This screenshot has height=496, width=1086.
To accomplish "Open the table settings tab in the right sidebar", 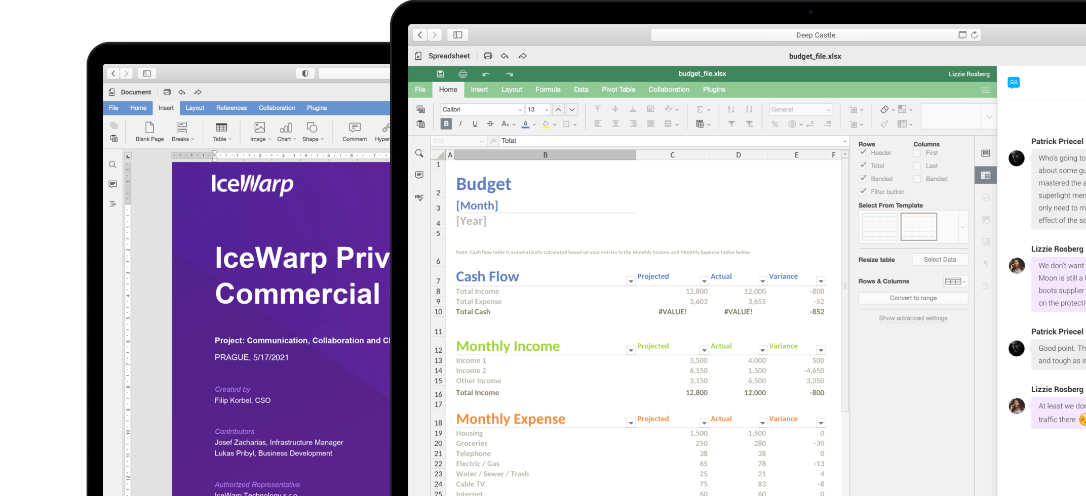I will [x=986, y=175].
